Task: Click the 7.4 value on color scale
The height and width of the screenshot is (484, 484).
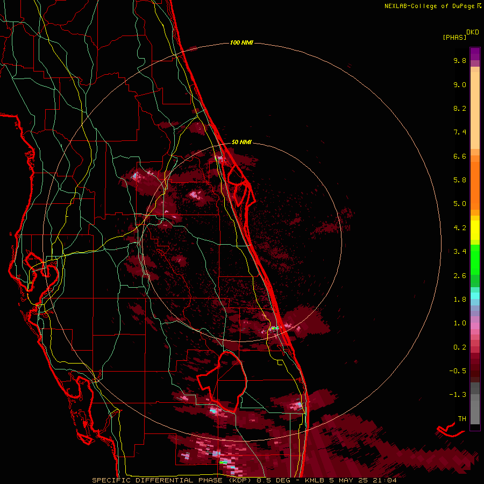Action: (x=460, y=132)
